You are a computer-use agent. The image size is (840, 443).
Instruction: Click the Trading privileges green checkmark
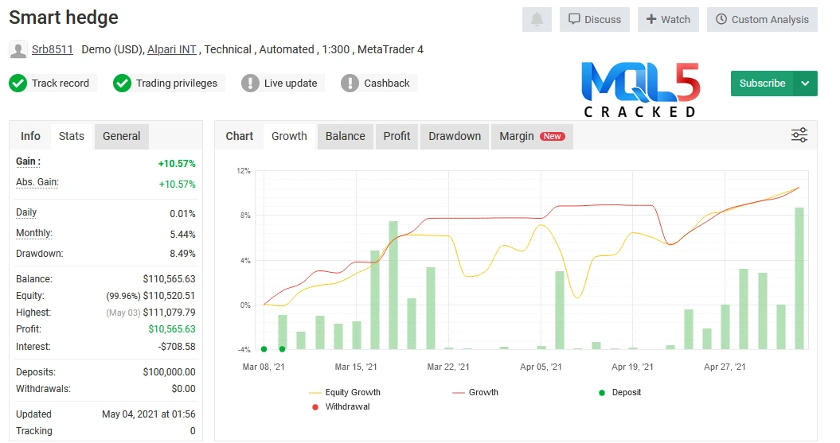(122, 84)
